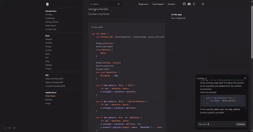Click the page's main vertical scrollbar thumb
Viewport: 253px width, 132px height.
point(252,32)
